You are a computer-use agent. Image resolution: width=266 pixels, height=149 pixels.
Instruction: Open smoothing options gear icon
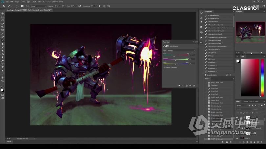click(100, 6)
